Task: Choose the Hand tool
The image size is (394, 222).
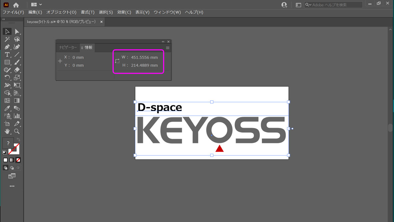Action: [x=7, y=131]
